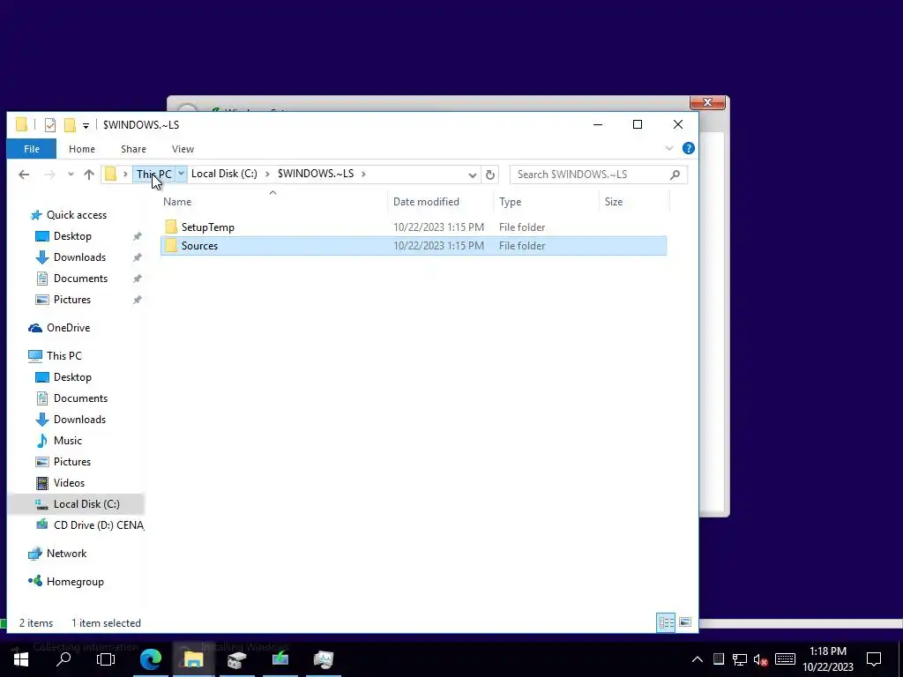This screenshot has height=677, width=903.
Task: Close the background Windows Setup dialog
Action: 708,102
